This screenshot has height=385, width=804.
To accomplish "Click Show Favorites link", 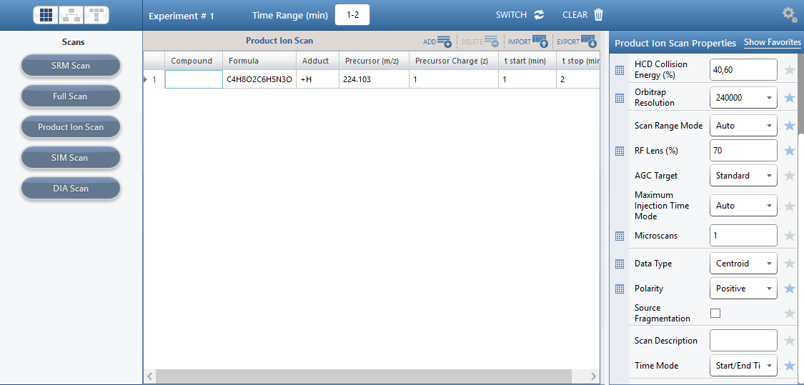I will (x=772, y=43).
